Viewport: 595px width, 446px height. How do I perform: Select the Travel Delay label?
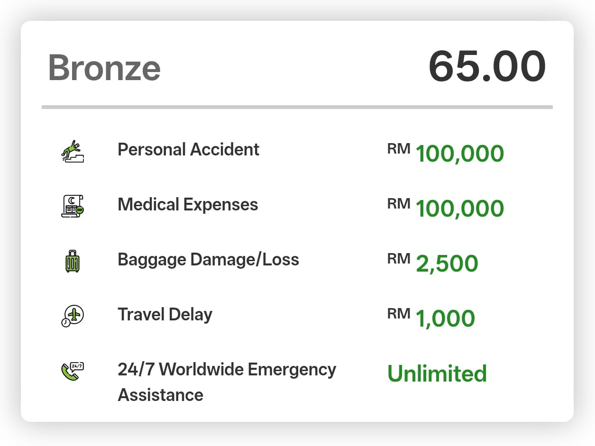point(165,315)
